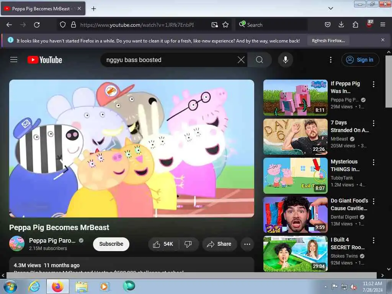Click the Sign in button
Image resolution: width=392 pixels, height=294 pixels.
point(360,60)
